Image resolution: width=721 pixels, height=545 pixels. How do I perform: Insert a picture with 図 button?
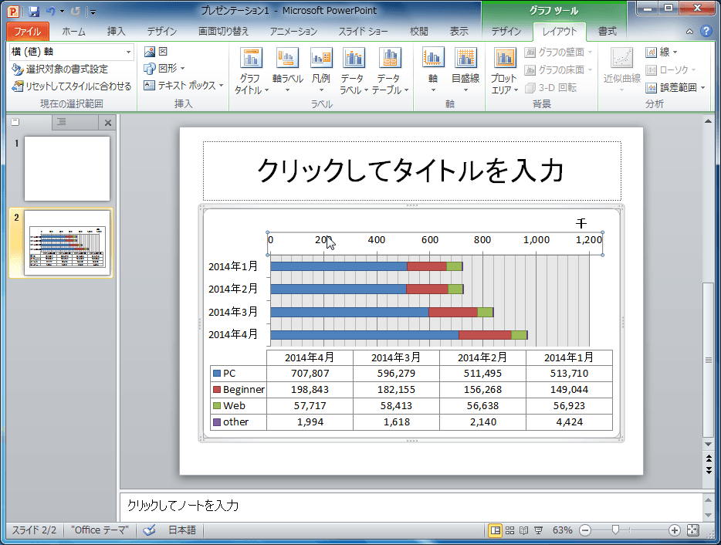tap(156, 52)
